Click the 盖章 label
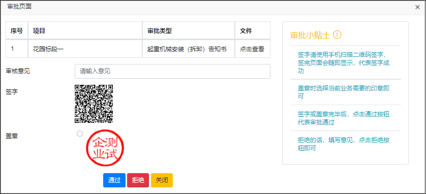 [12, 136]
